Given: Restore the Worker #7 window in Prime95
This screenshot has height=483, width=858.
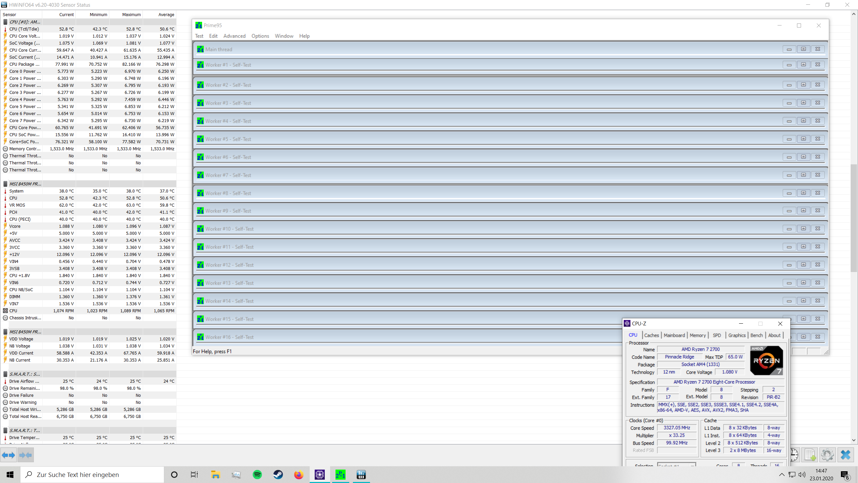Looking at the screenshot, I should (x=804, y=174).
